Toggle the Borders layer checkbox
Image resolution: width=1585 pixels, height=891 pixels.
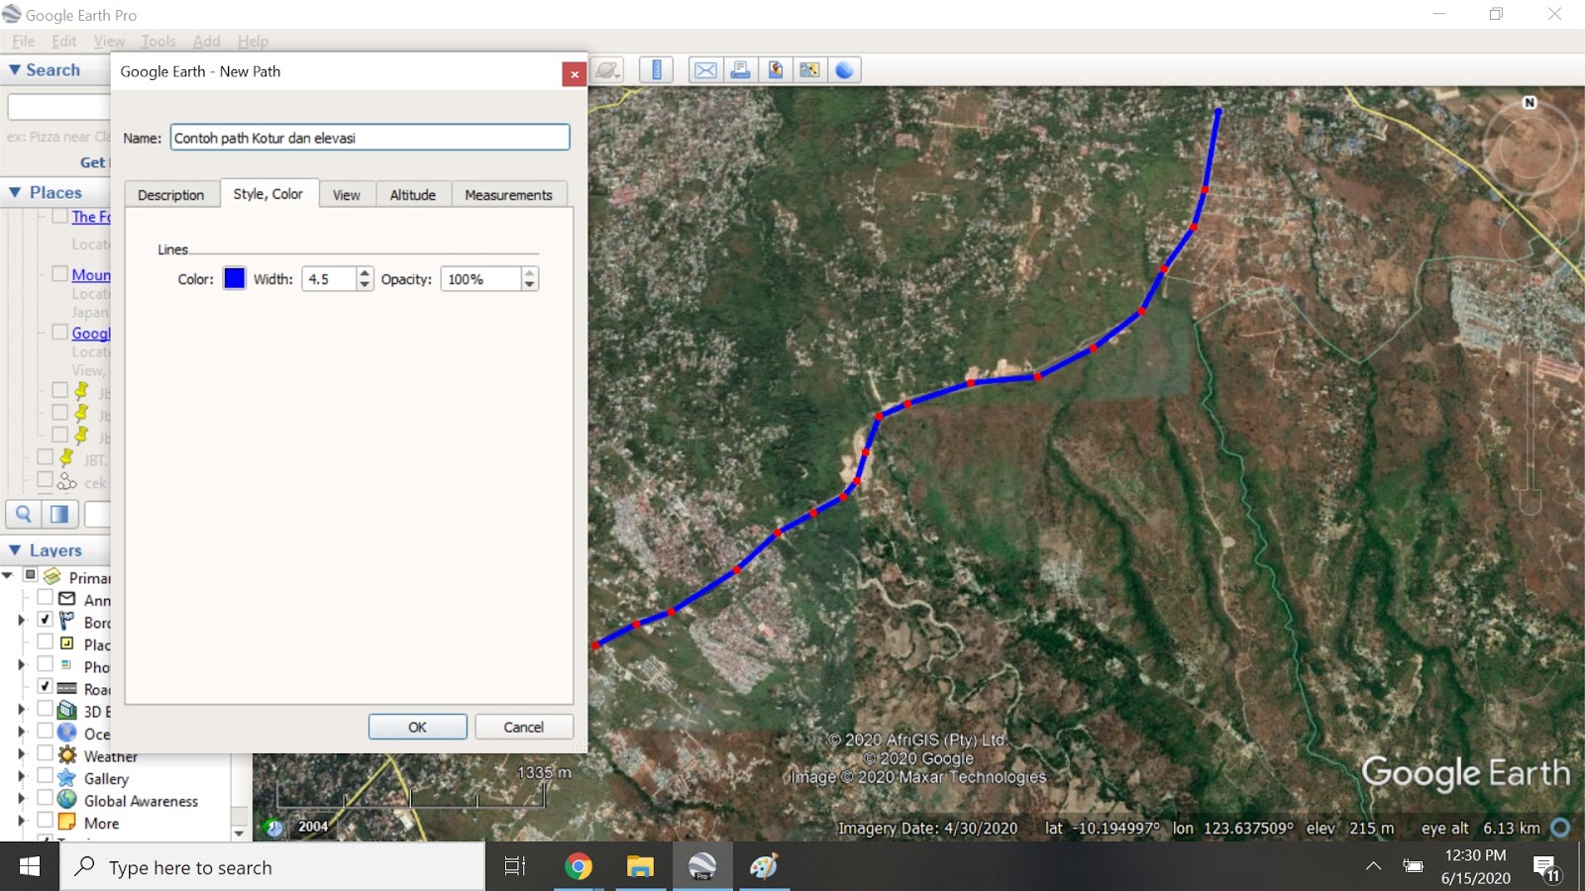(x=46, y=619)
